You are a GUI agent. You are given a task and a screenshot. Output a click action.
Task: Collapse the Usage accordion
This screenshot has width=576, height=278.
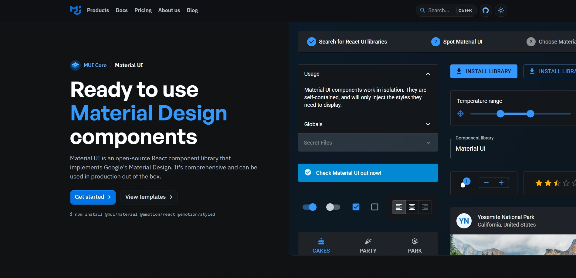click(x=368, y=74)
